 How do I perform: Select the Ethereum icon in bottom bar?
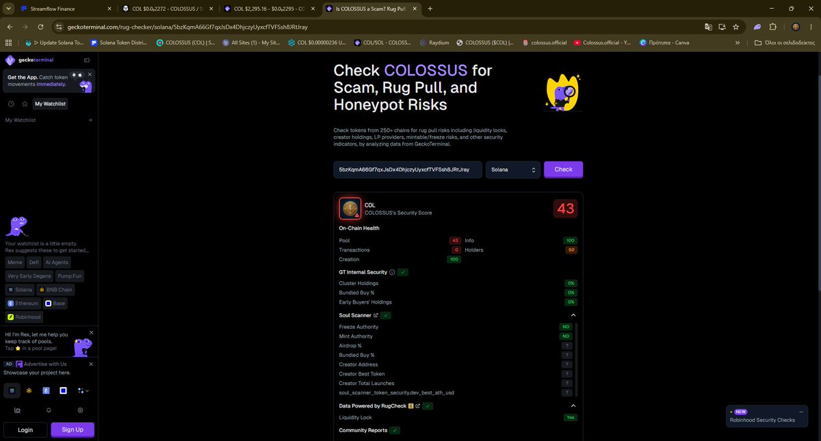[x=47, y=390]
